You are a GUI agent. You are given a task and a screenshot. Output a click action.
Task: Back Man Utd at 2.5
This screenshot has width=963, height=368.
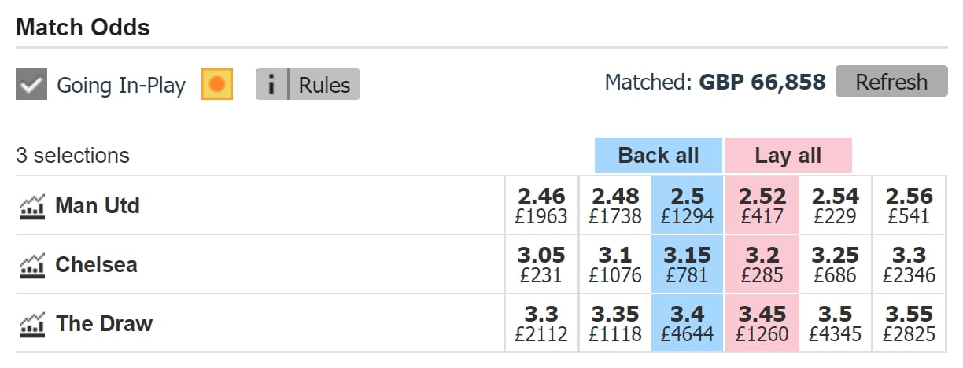pyautogui.click(x=687, y=205)
